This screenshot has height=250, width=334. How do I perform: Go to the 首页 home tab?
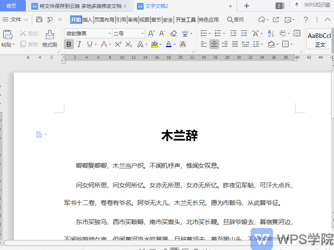coord(12,6)
